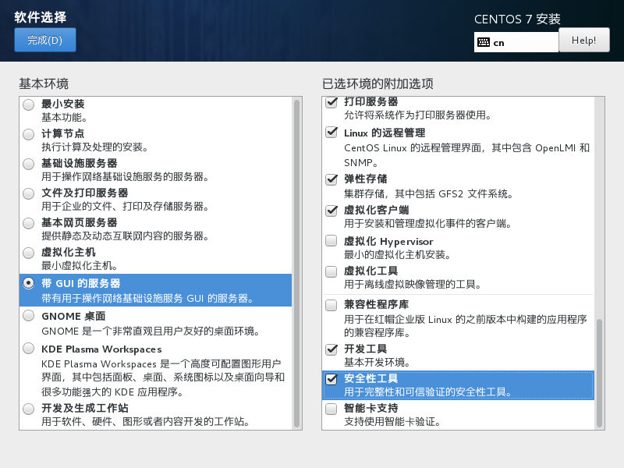Viewport: 624px width, 468px height.
Task: Click the 基本环境 section heading
Action: pyautogui.click(x=44, y=83)
